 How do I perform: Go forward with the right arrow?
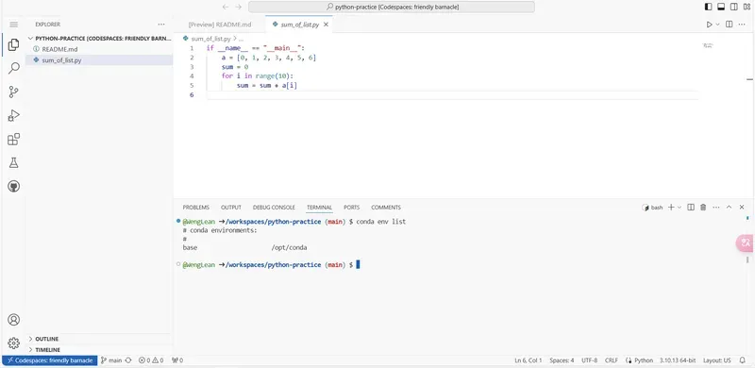[239, 7]
